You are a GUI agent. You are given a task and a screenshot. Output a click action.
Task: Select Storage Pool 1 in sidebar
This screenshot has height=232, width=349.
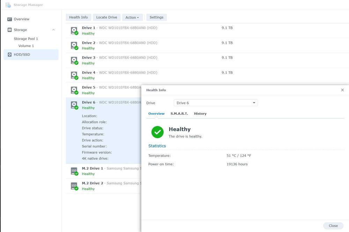[x=26, y=39]
